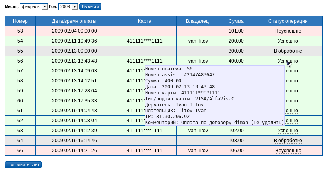Click the Дата/время оплаты column header
This screenshot has height=172, width=326.
74,21
